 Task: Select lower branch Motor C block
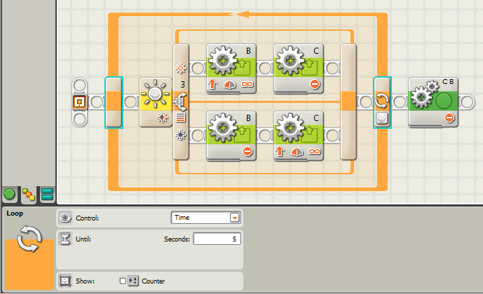point(297,135)
